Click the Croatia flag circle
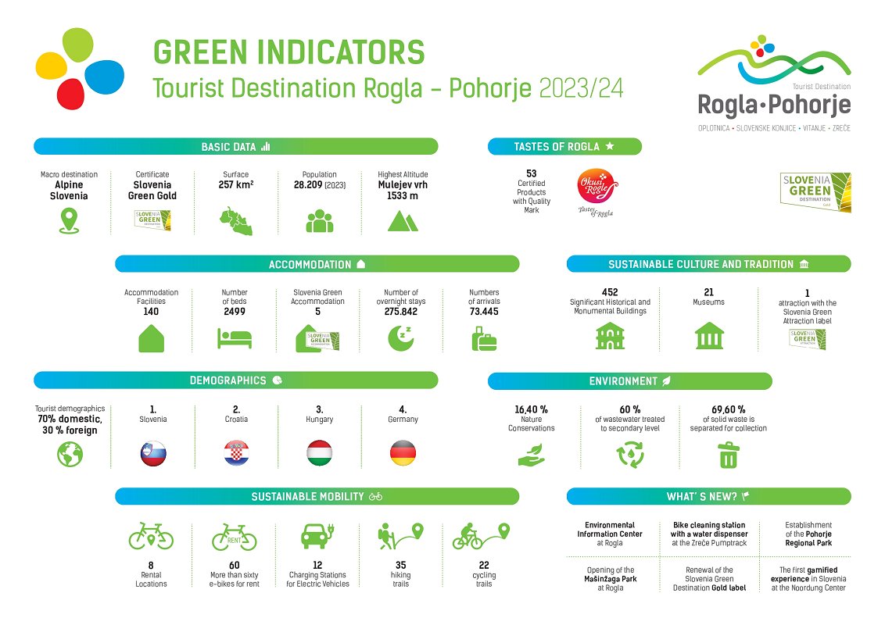 [x=236, y=453]
